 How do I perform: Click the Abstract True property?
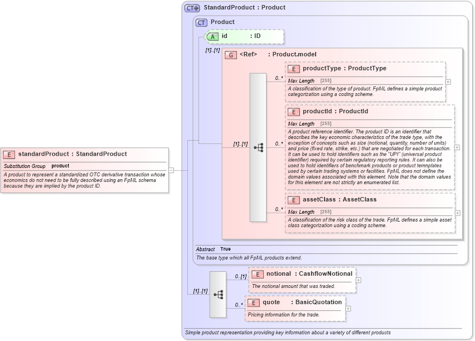click(214, 249)
